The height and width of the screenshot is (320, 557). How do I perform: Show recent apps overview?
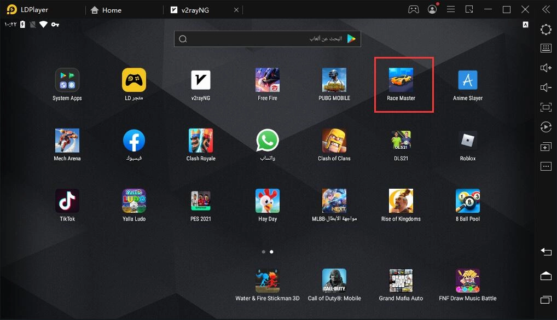click(x=546, y=300)
